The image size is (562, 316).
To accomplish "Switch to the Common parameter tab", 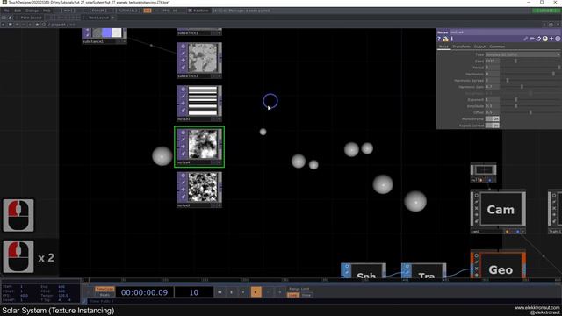I will [497, 47].
